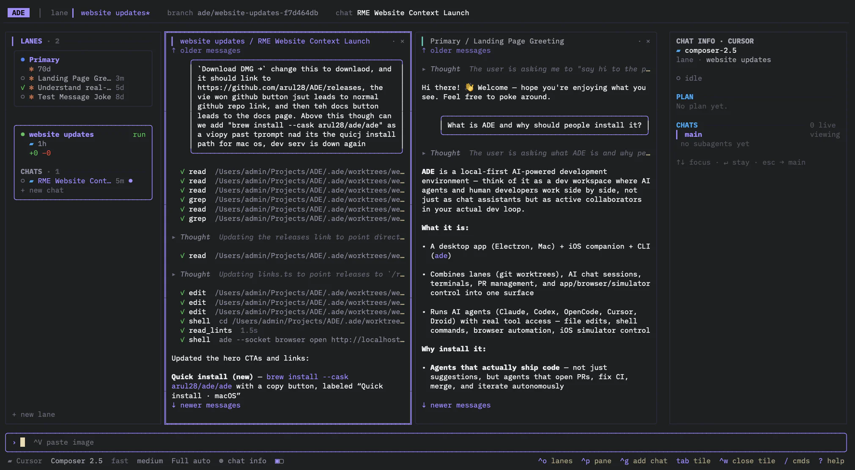This screenshot has height=470, width=855.
Task: Expand Thought 'asking what ADE is'
Action: (536, 153)
